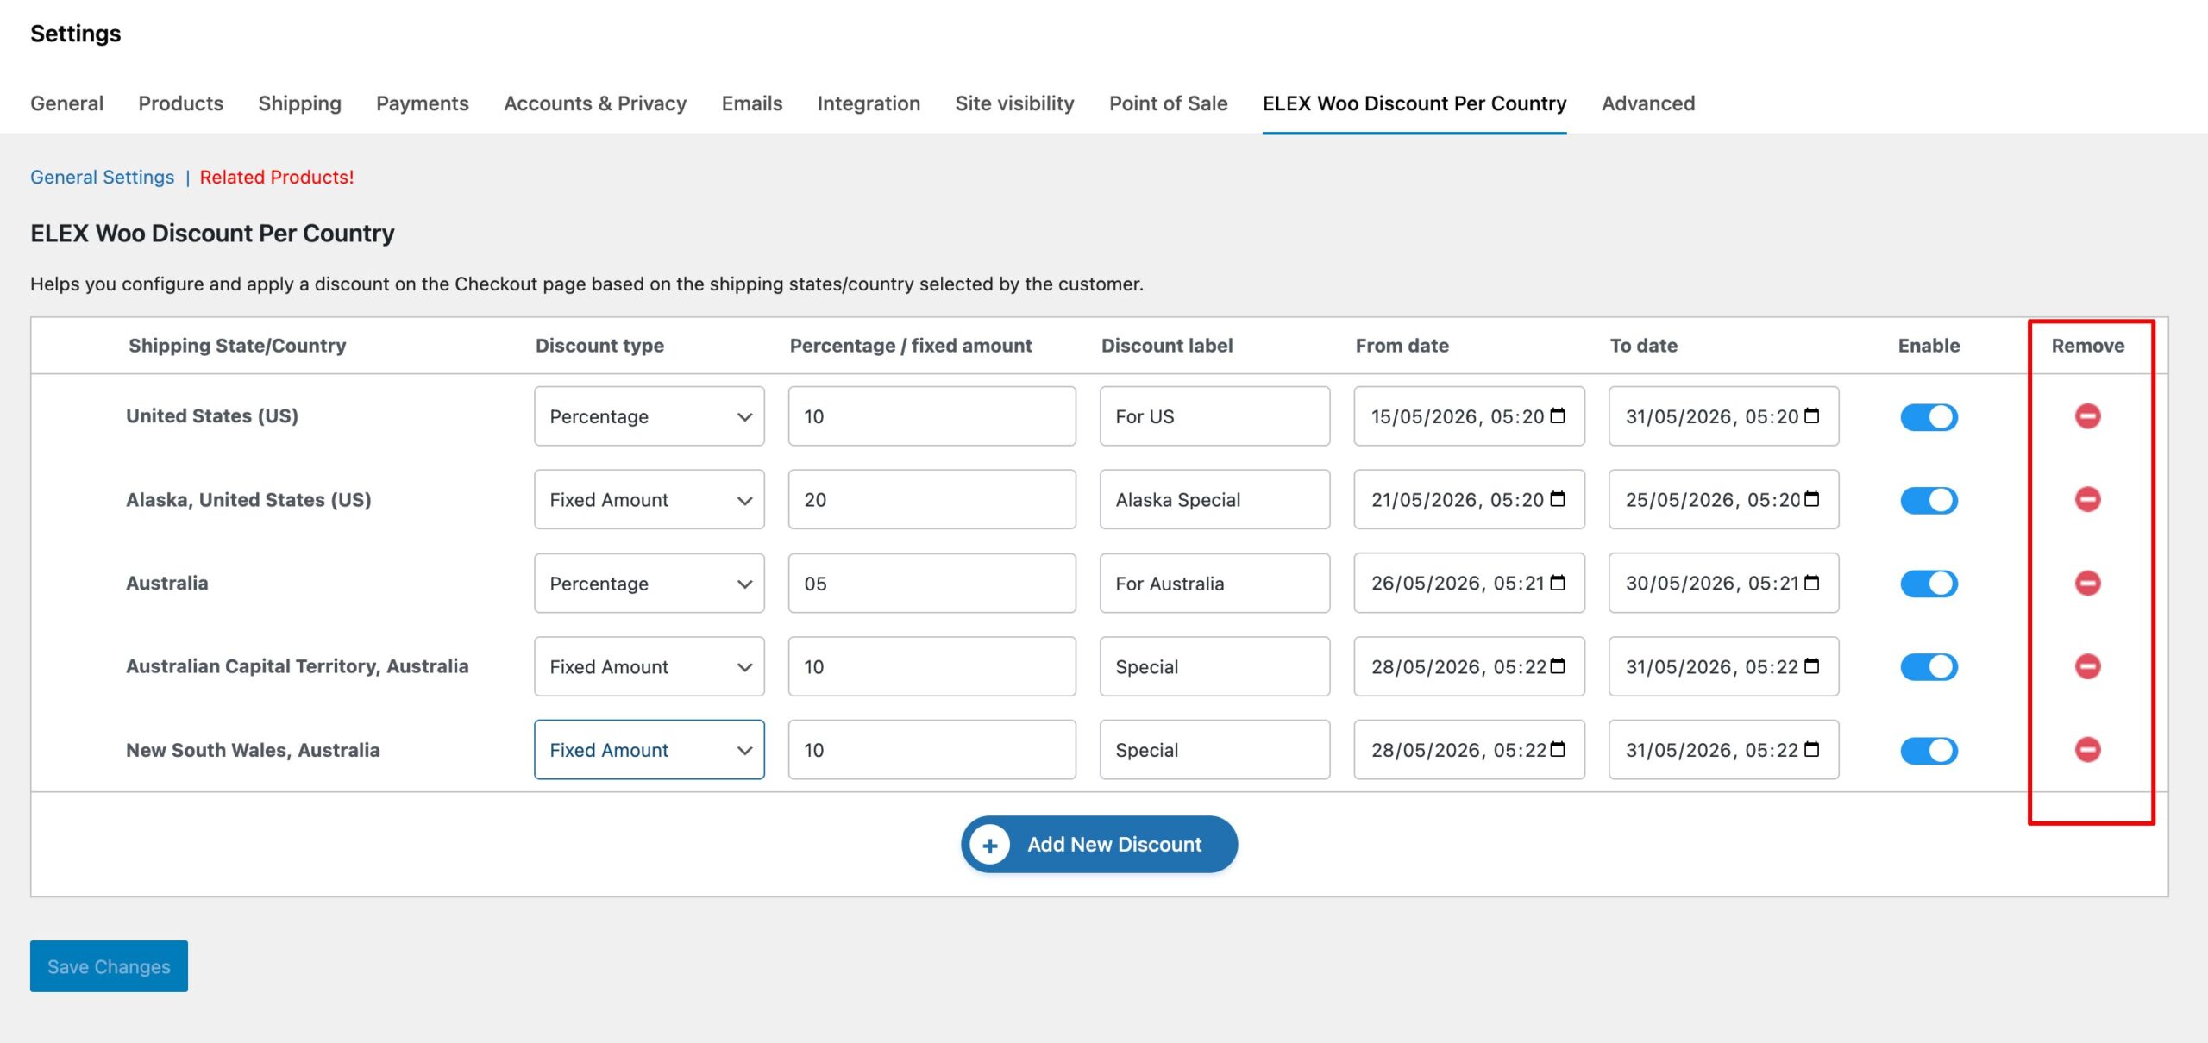Turn off New South Wales discount toggle
The image size is (2208, 1043).
[x=1929, y=750]
